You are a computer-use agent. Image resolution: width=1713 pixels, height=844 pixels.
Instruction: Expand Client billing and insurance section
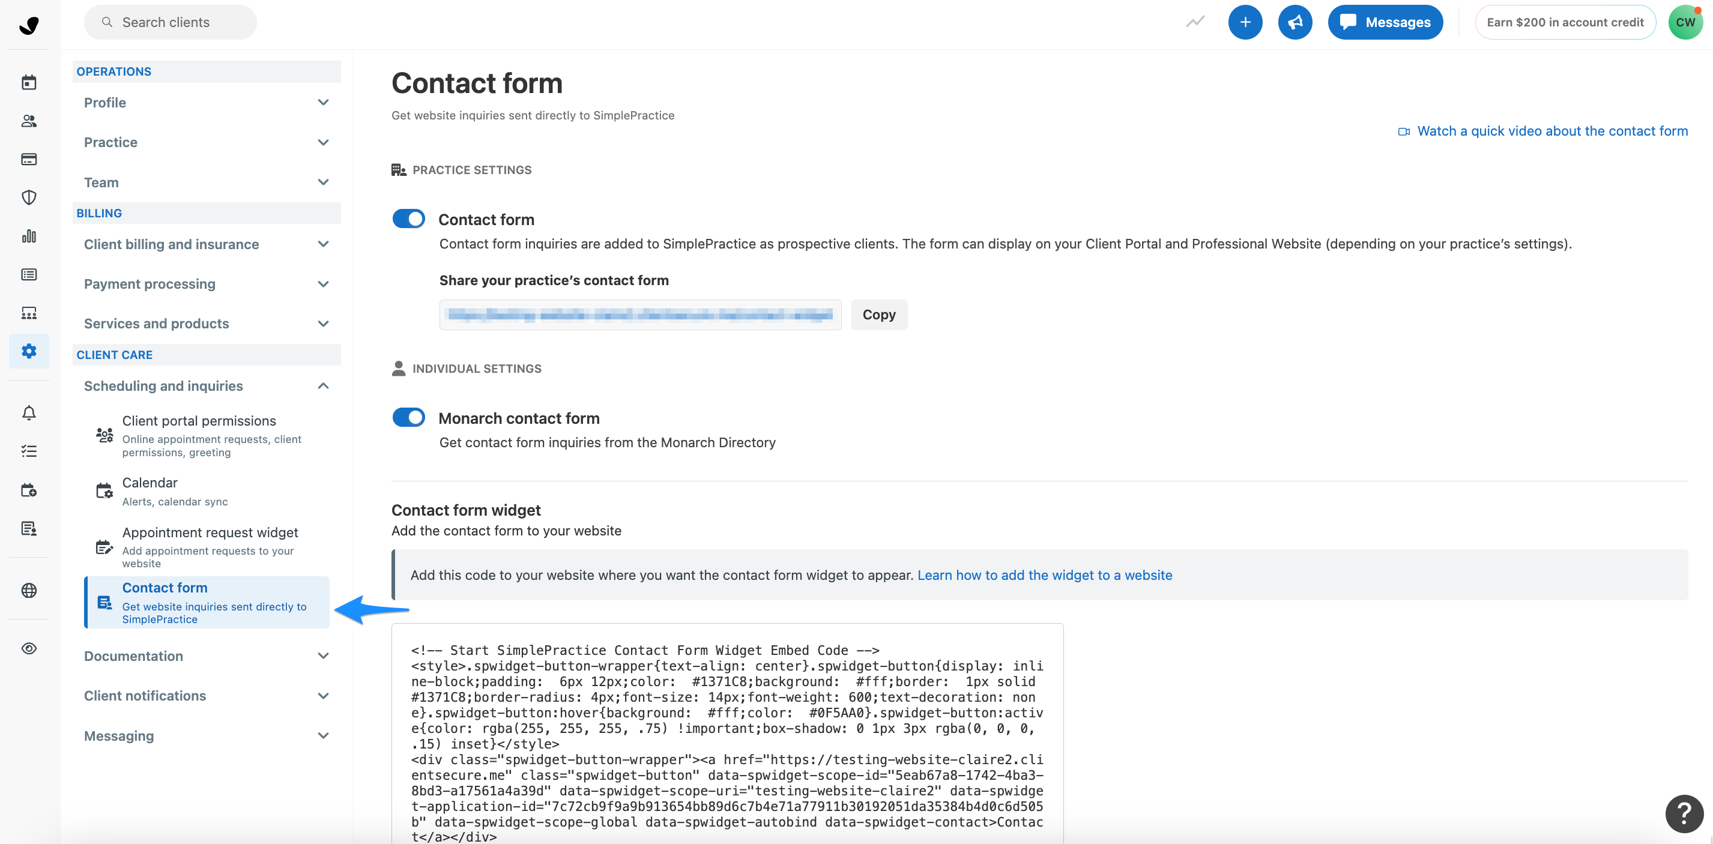click(206, 244)
